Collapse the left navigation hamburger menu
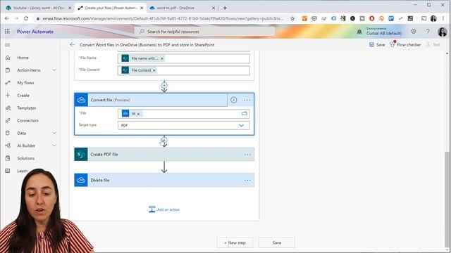 8,45
